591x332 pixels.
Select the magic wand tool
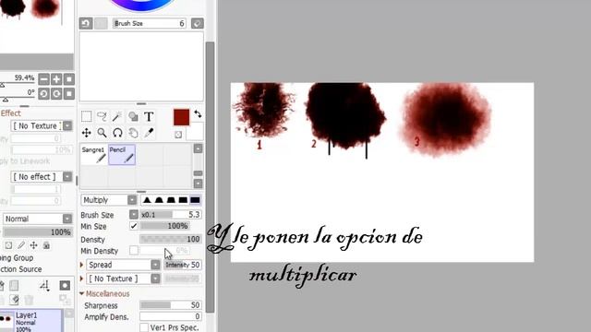coord(117,117)
